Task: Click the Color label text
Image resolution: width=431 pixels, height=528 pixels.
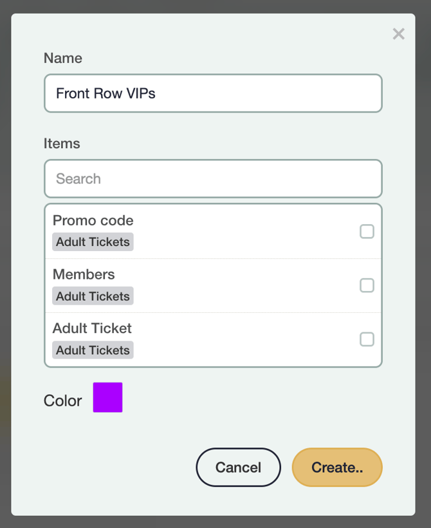Action: (63, 401)
